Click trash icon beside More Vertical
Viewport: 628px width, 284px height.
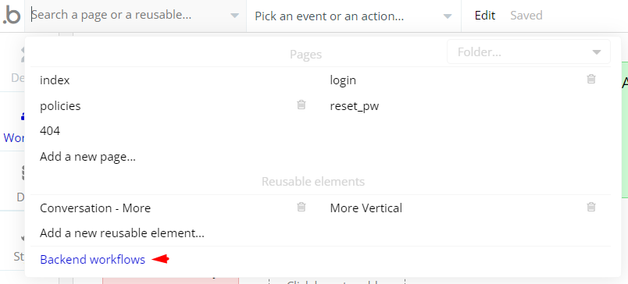tap(591, 208)
